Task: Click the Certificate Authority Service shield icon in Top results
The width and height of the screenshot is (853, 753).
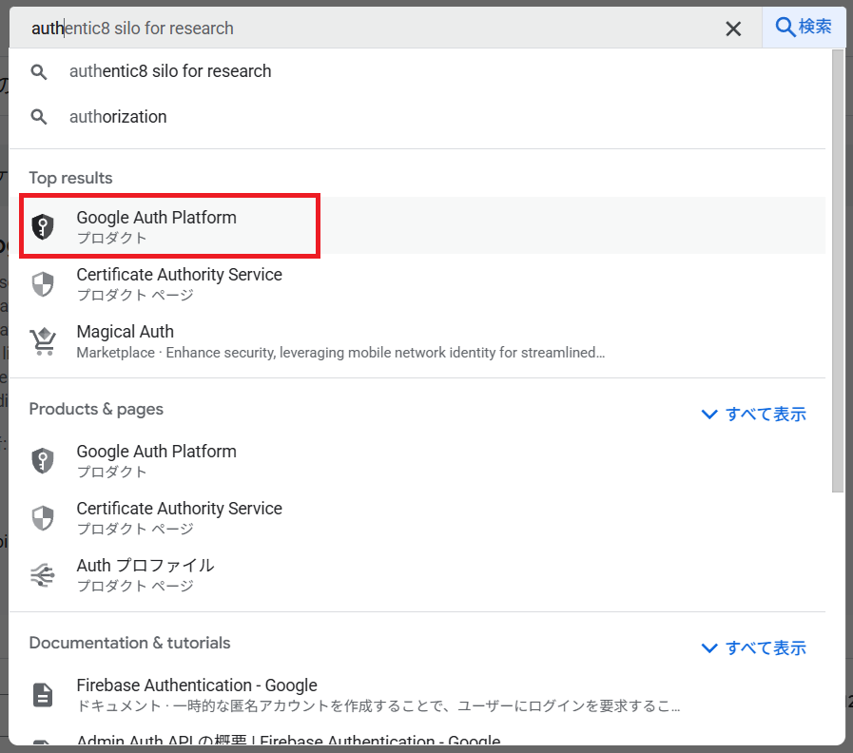Action: 43,283
